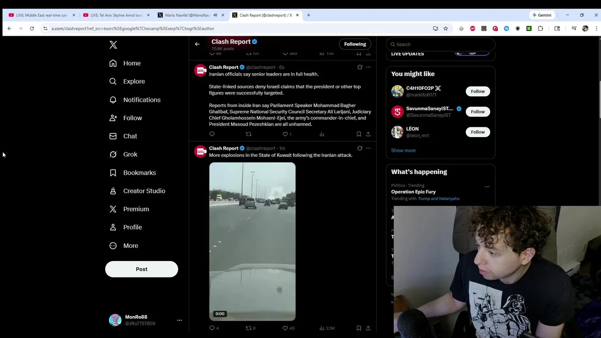
Task: Follow LÉON account
Action: (478, 132)
